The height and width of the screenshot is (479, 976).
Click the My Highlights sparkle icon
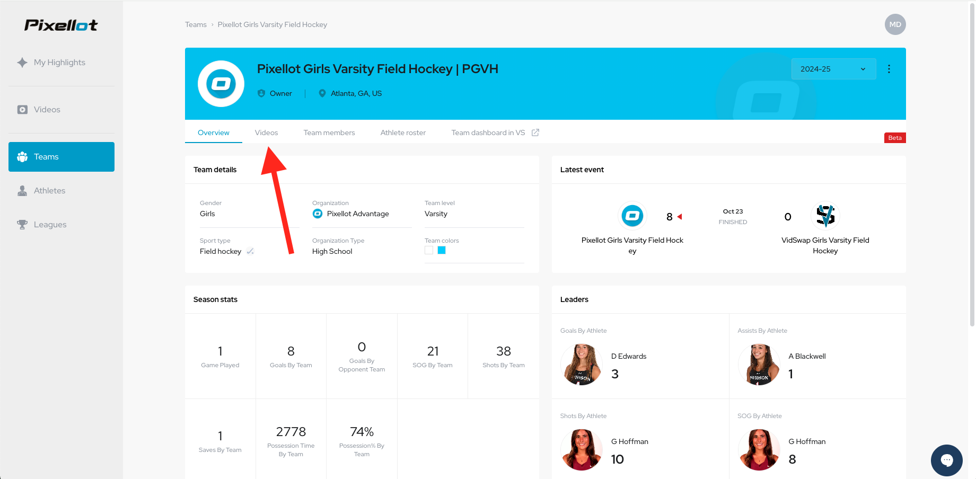coord(22,63)
